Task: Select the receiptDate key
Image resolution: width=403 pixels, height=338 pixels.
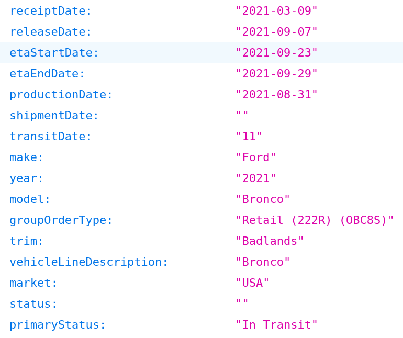Action: click(x=51, y=11)
